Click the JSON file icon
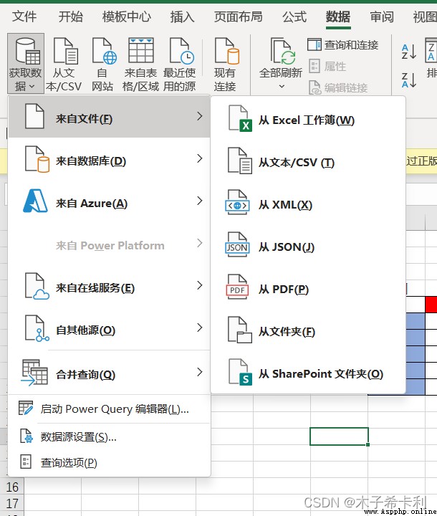The height and width of the screenshot is (516, 437). [237, 244]
